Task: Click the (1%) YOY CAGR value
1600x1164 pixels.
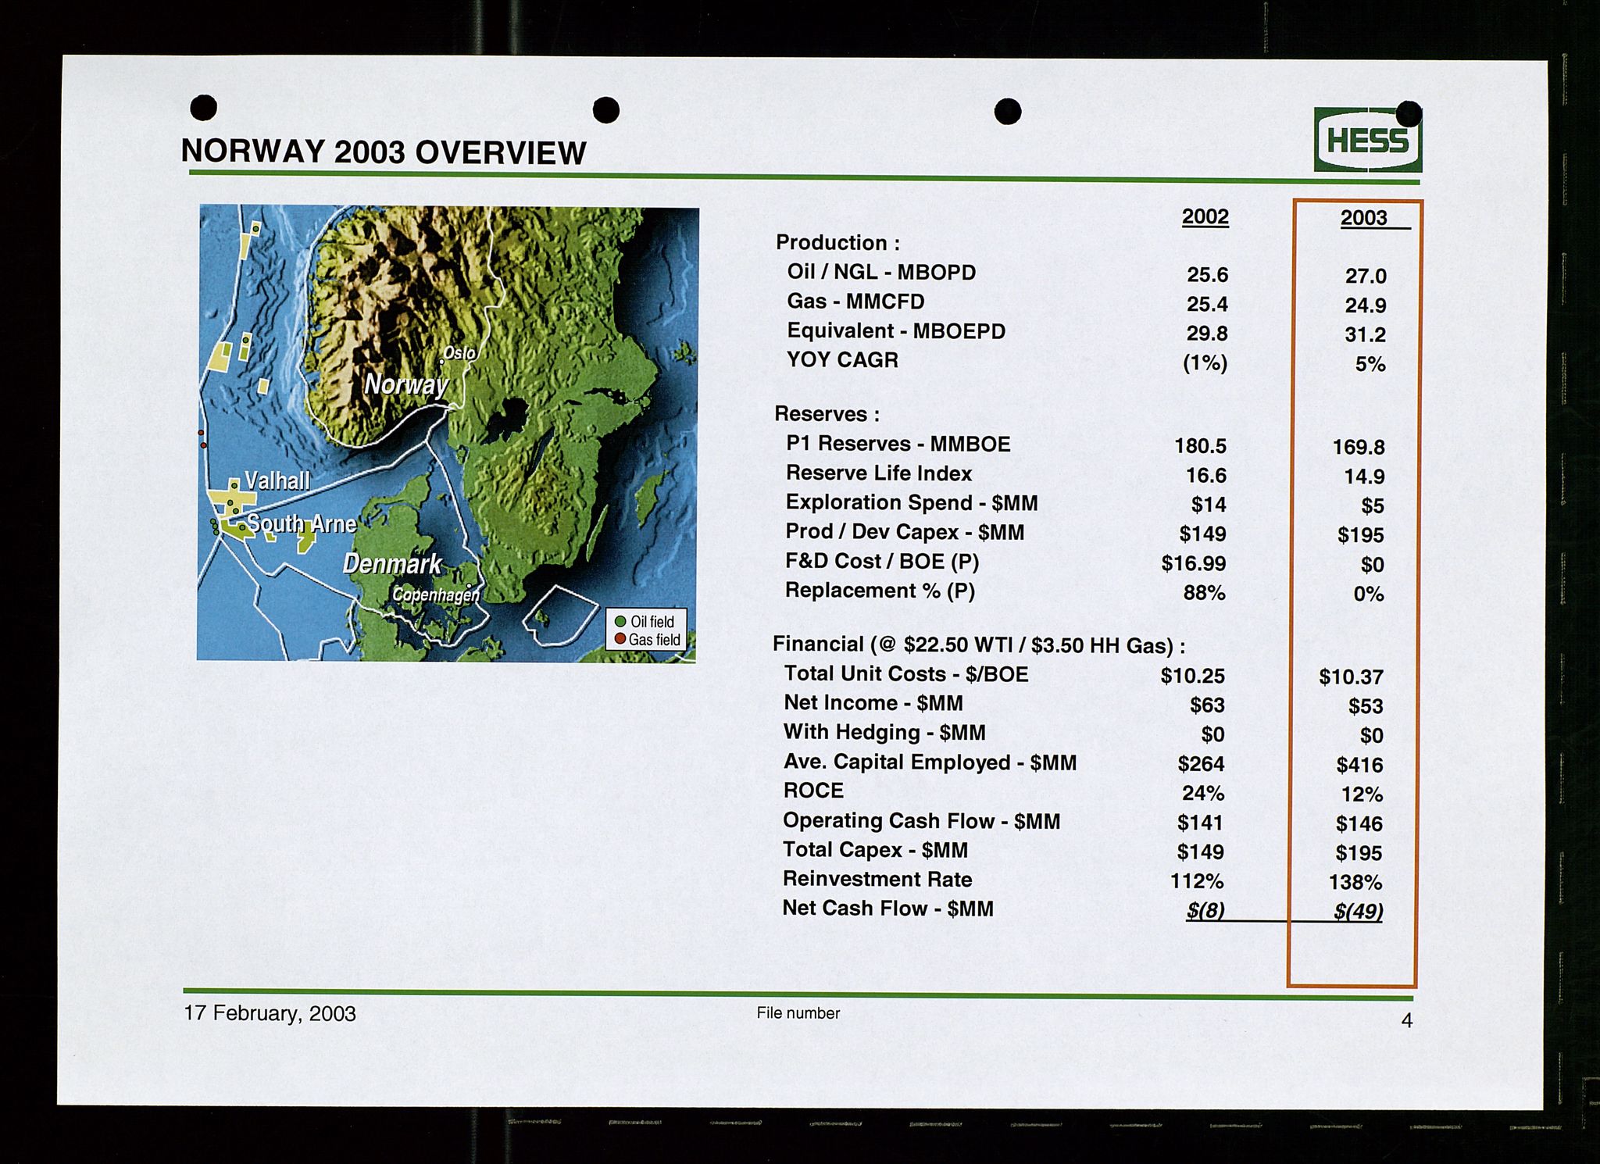Action: tap(1205, 363)
